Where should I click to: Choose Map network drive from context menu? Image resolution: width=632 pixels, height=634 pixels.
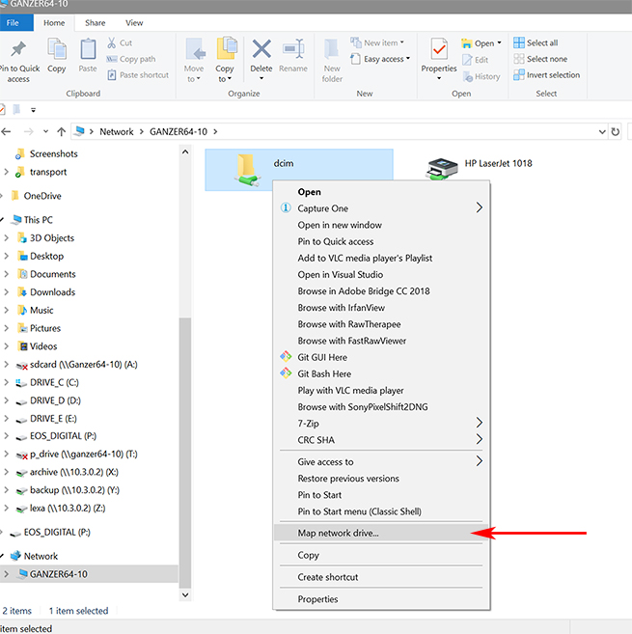click(x=339, y=533)
